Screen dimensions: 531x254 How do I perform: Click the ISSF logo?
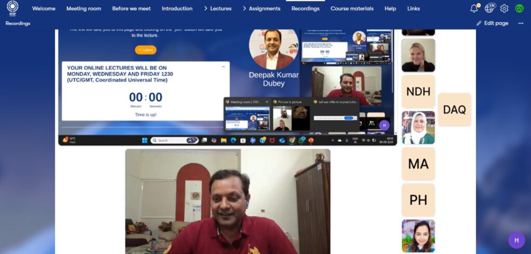(12, 8)
